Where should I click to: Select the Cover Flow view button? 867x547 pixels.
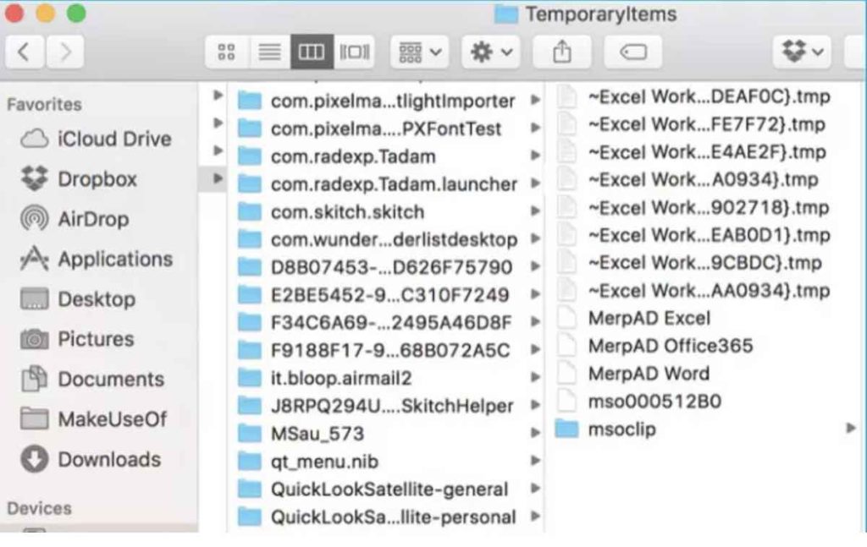point(355,52)
